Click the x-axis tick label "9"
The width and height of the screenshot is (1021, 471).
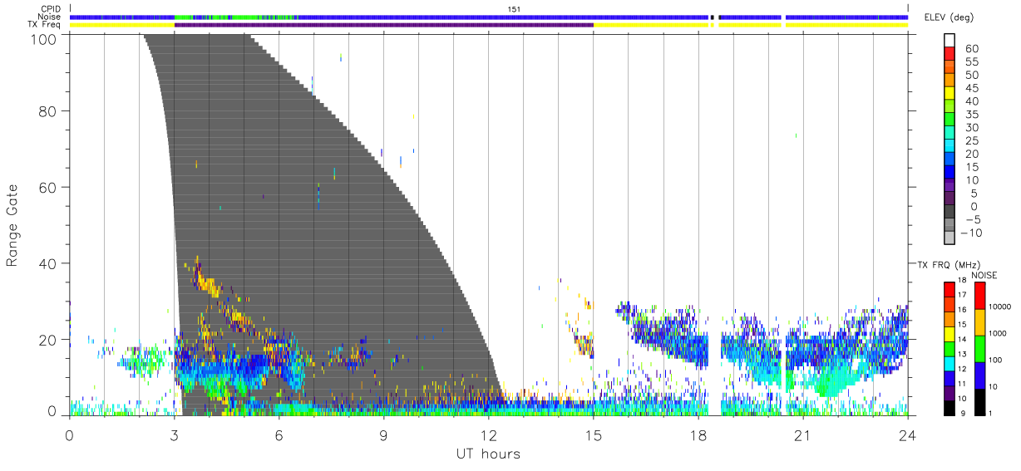pos(383,434)
